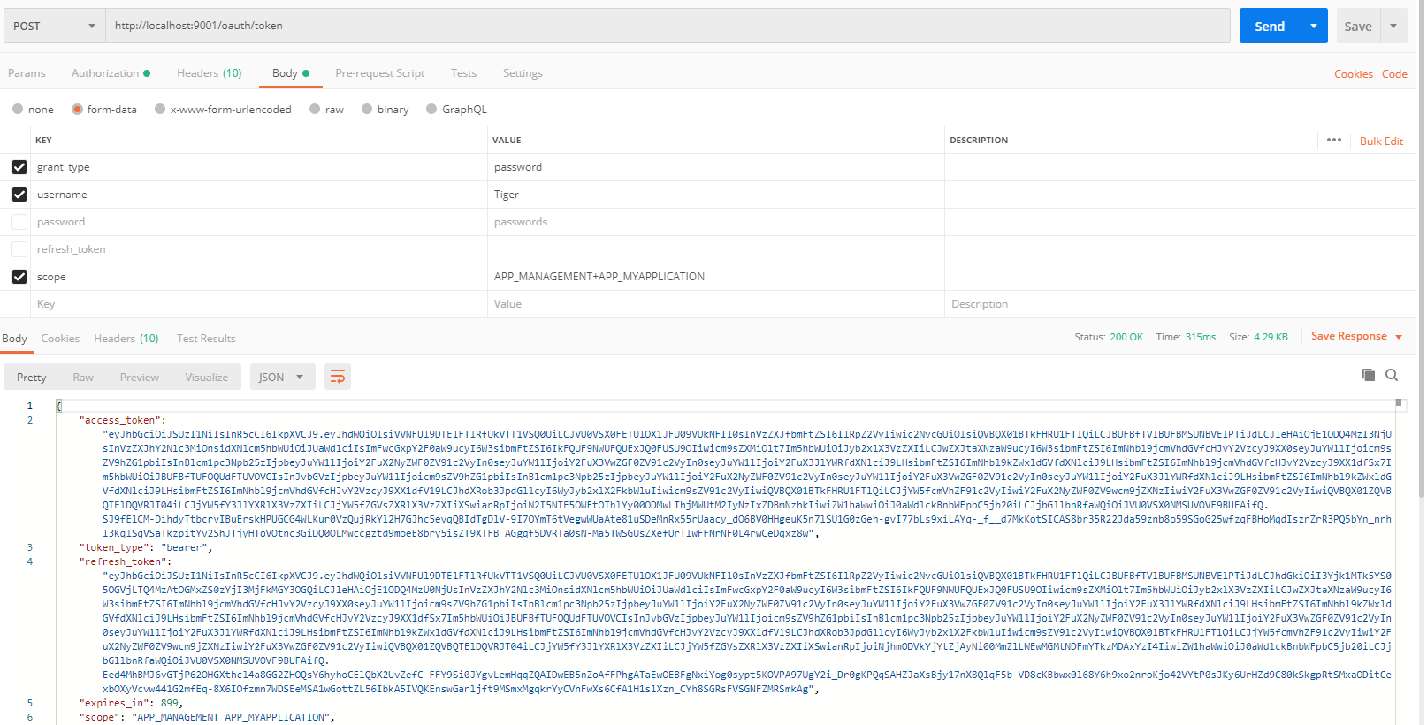
Task: Click the Save button
Action: tap(1358, 26)
